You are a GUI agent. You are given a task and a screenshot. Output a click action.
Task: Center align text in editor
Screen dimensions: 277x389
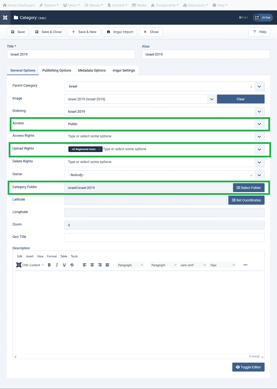(x=92, y=265)
